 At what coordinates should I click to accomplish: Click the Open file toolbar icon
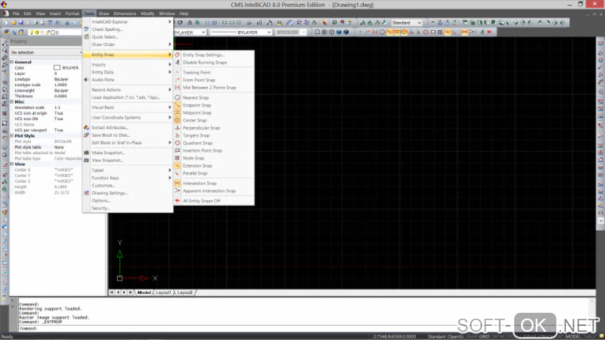14,23
